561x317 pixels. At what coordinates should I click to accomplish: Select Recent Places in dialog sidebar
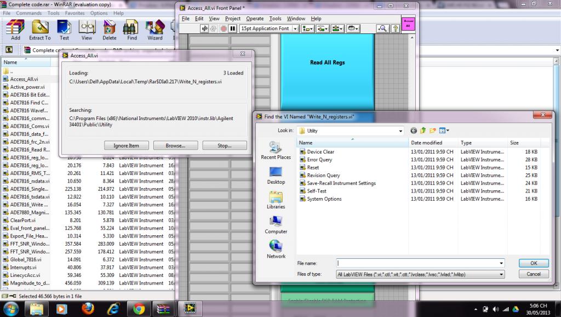tap(276, 150)
